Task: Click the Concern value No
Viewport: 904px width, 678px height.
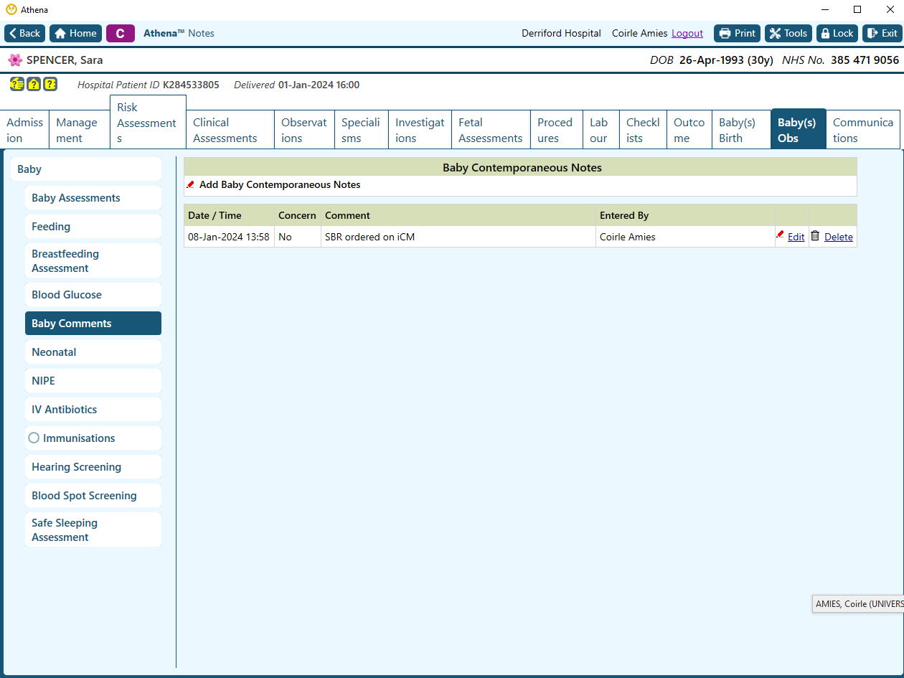Action: pos(285,237)
